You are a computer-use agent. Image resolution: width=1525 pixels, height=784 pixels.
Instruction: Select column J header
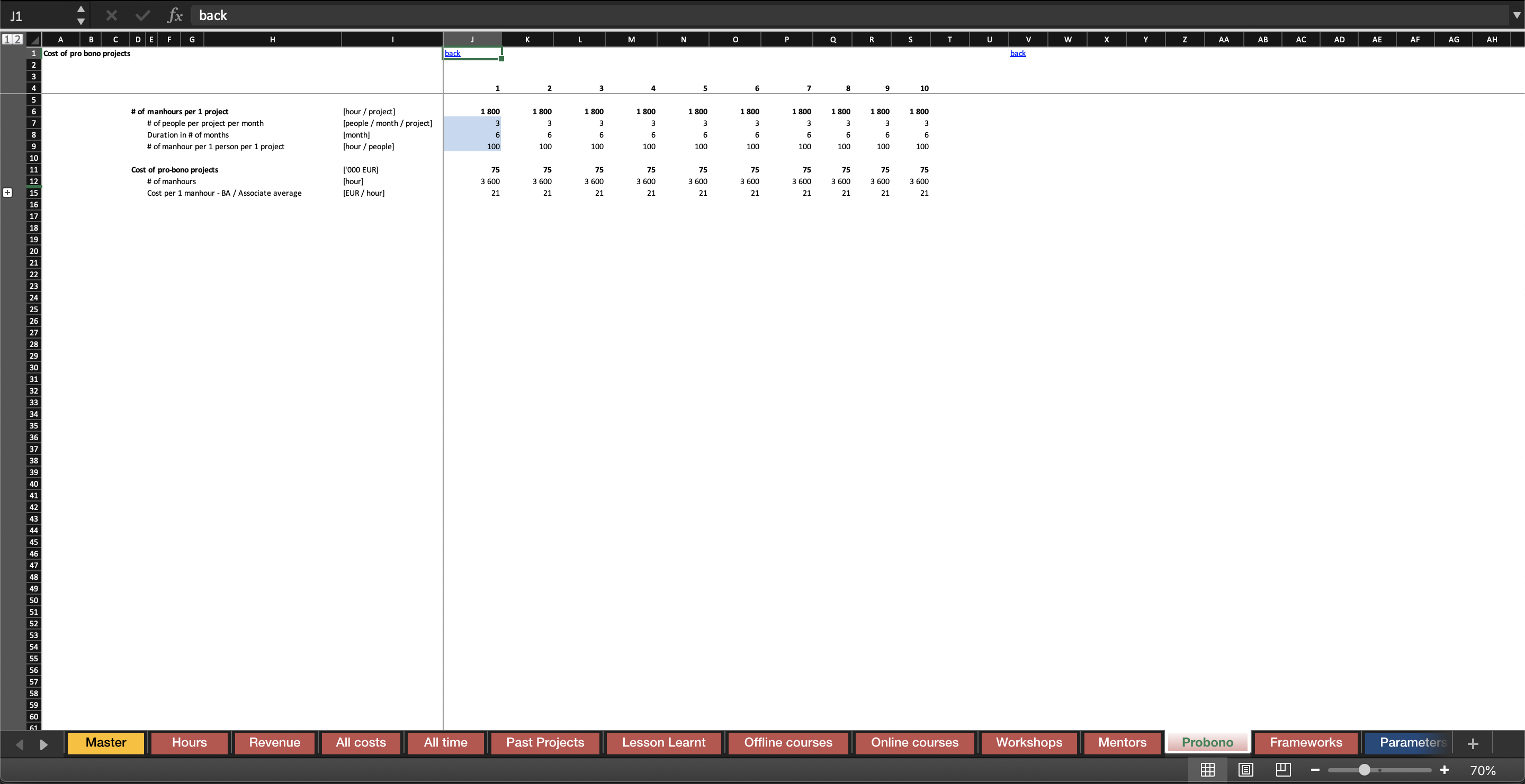472,40
